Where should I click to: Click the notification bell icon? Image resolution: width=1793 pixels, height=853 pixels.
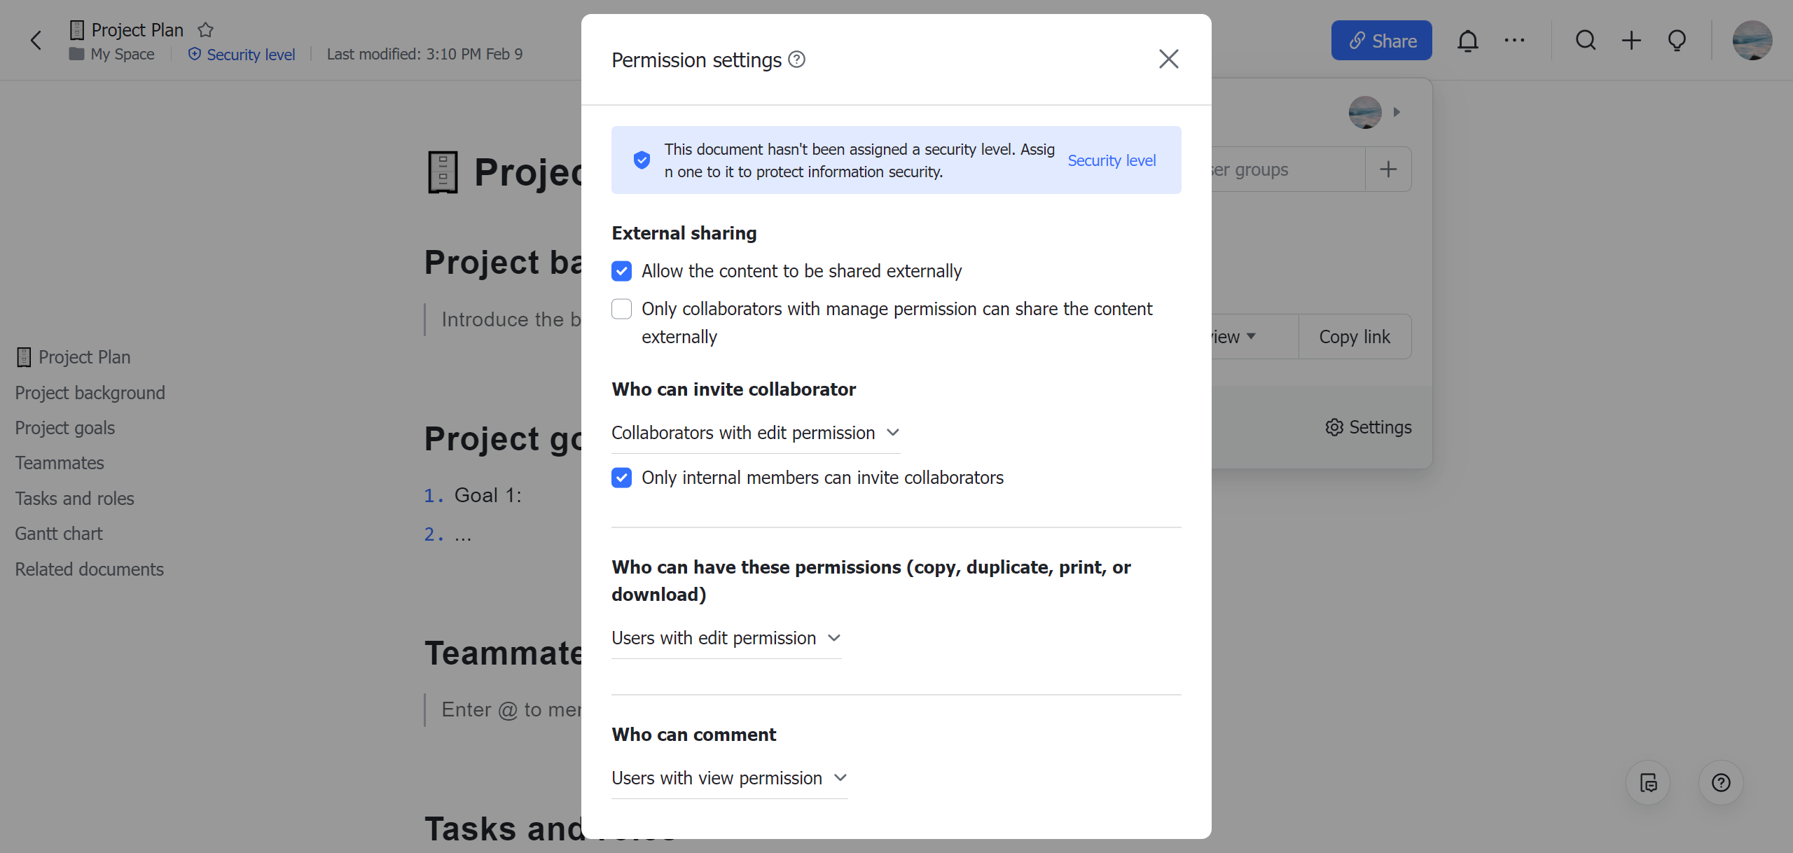(1468, 40)
